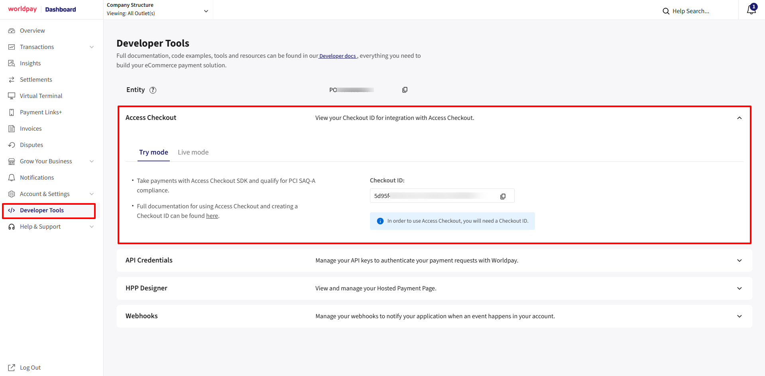Expand the HPP Designer section
The height and width of the screenshot is (376, 765).
739,288
